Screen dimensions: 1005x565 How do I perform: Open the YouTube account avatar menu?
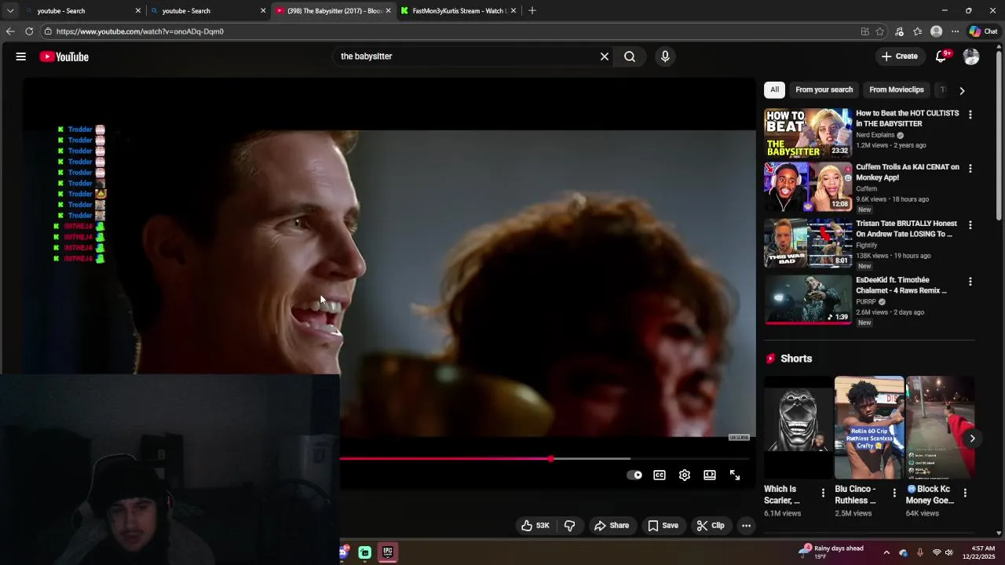click(971, 56)
